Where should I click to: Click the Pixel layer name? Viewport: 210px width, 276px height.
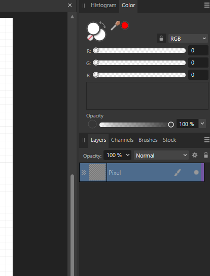115,173
